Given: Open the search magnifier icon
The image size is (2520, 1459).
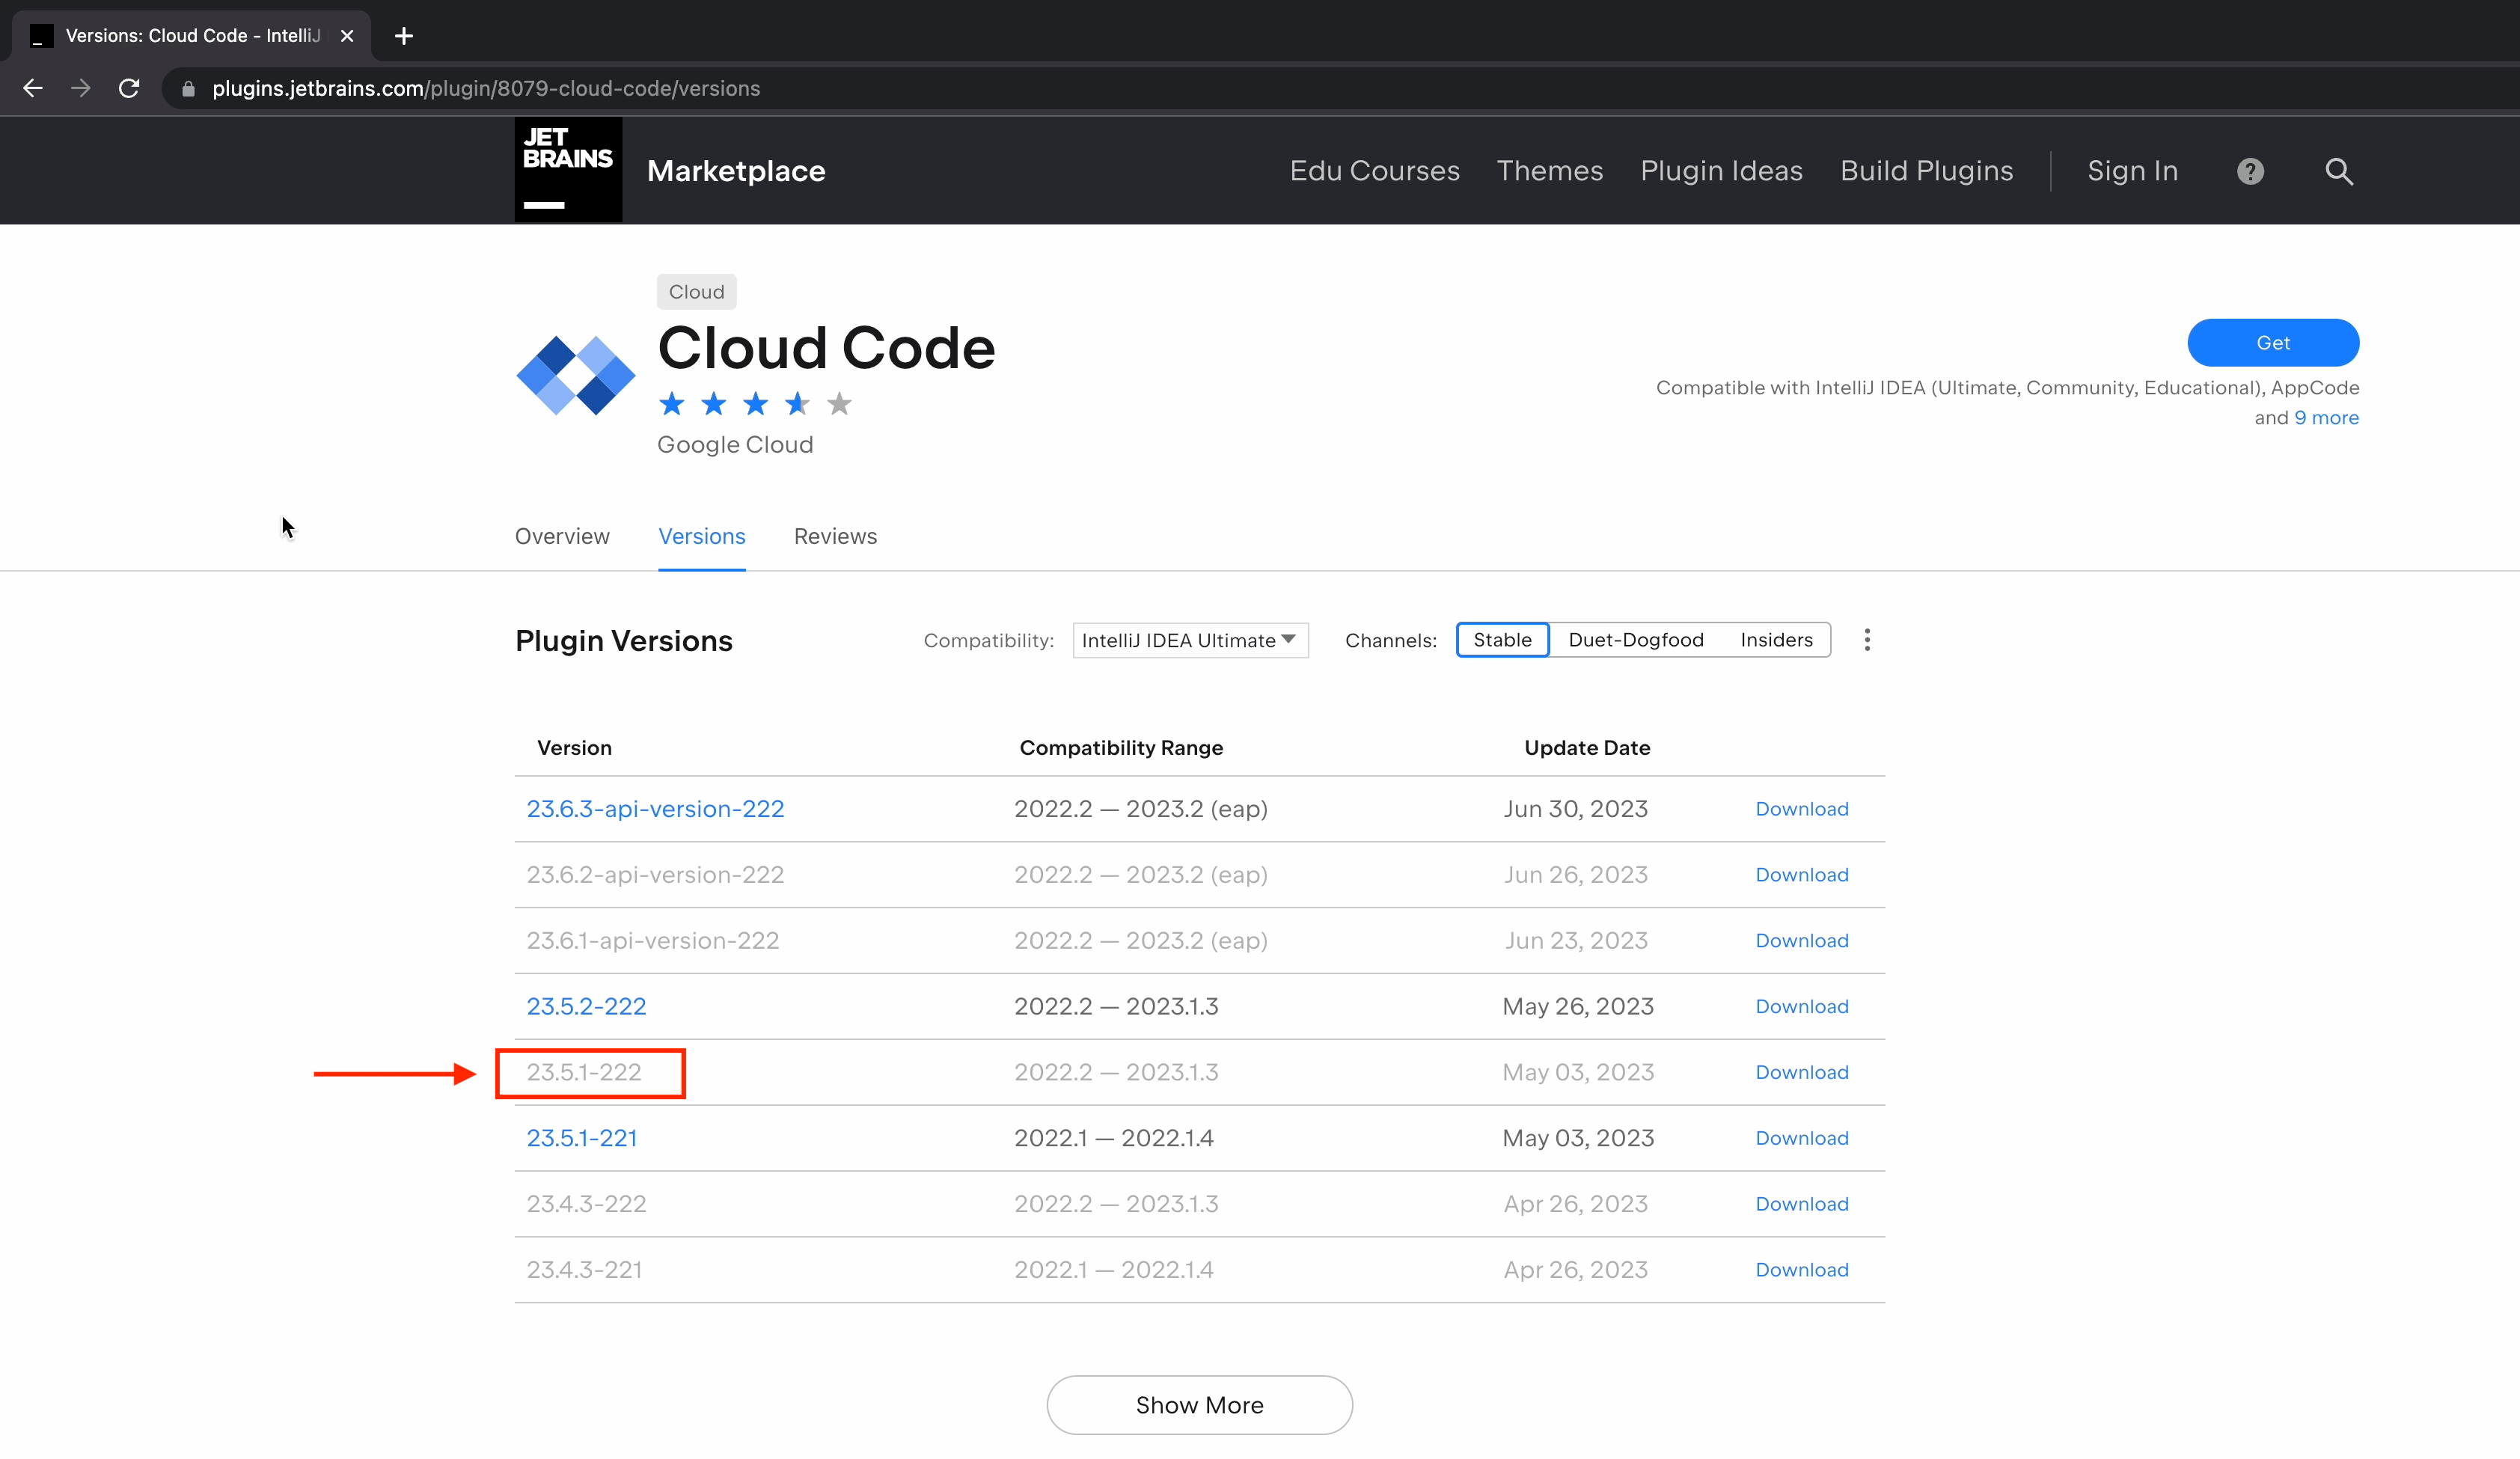Looking at the screenshot, I should click(x=2338, y=171).
